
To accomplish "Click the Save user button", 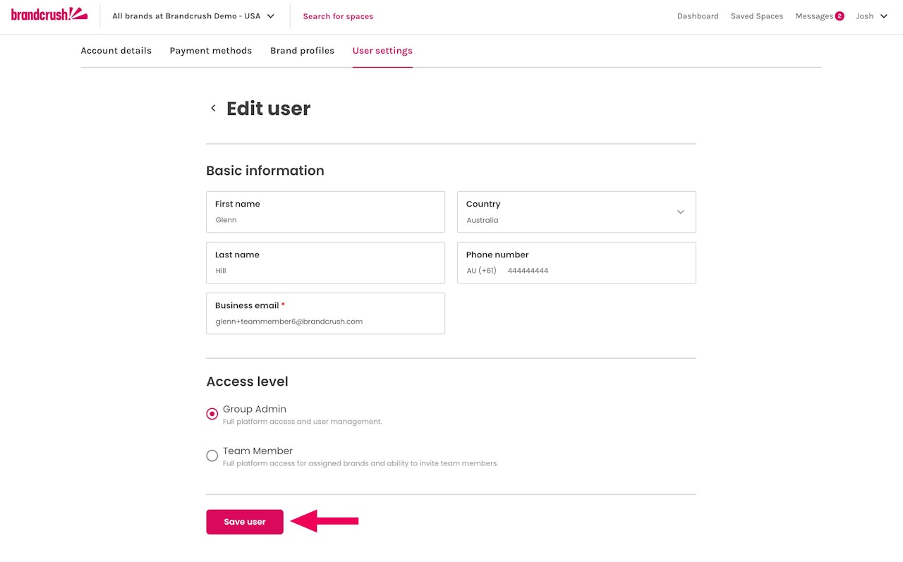I will (x=245, y=522).
